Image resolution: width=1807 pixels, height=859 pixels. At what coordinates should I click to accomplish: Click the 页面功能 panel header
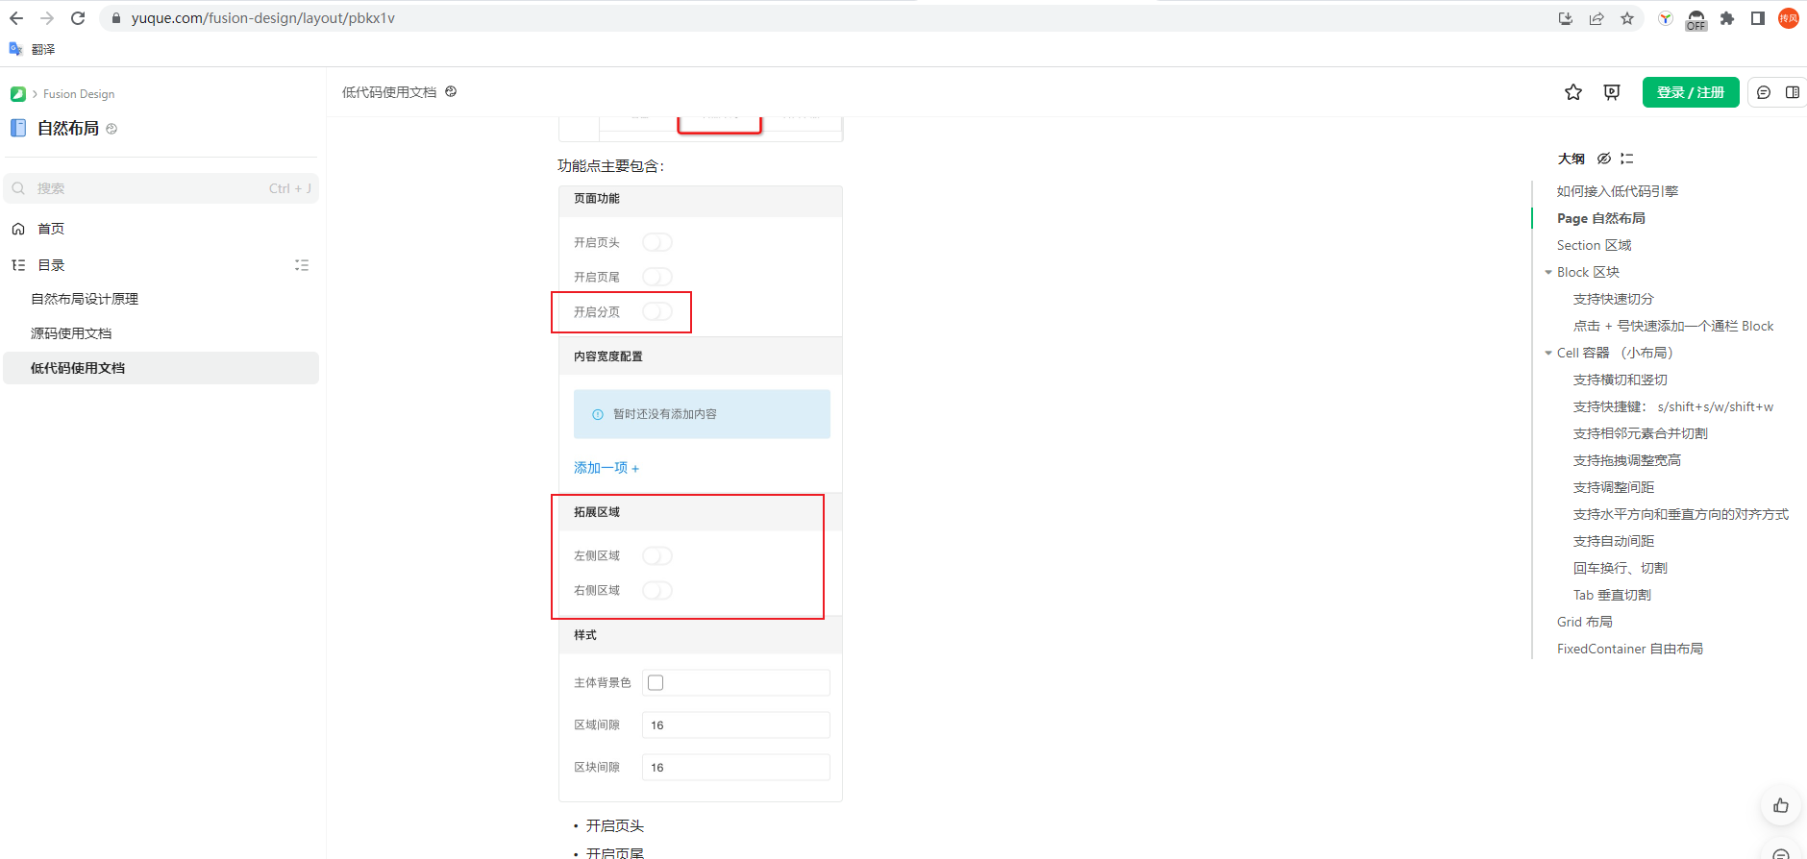pos(701,199)
